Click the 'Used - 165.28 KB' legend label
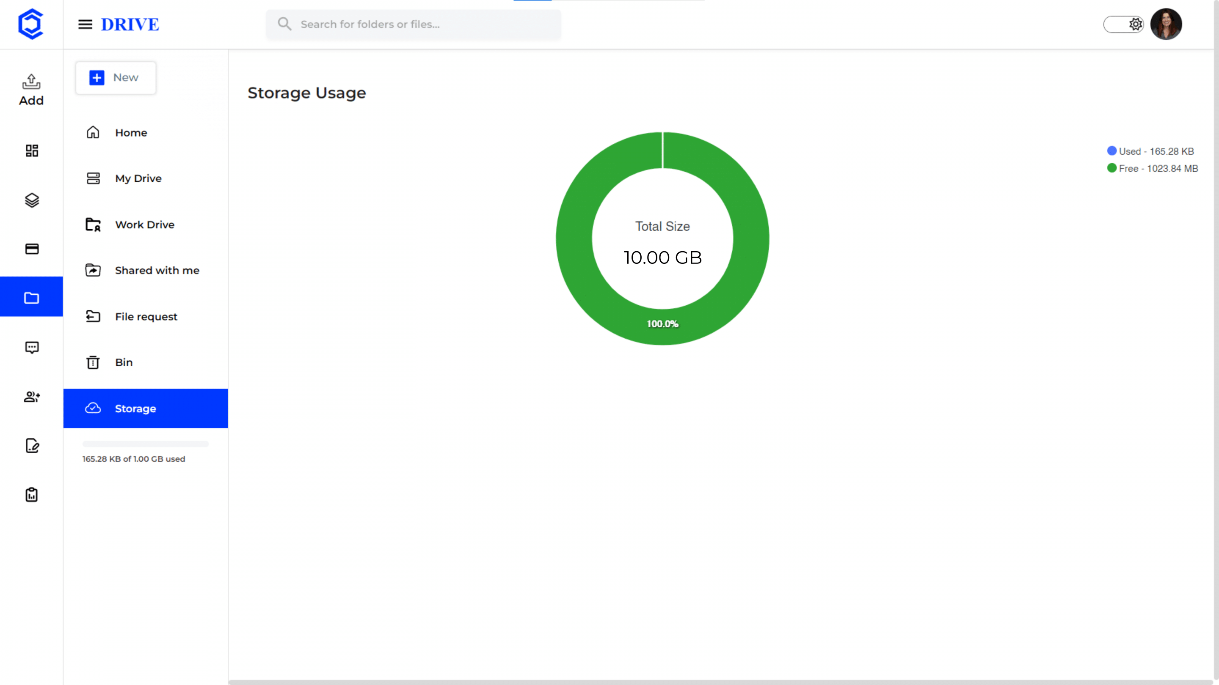 click(1156, 151)
